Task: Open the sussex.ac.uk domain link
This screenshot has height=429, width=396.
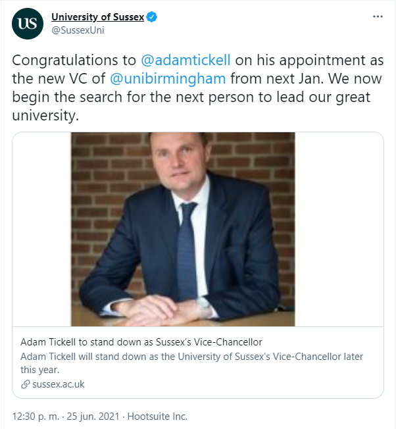Action: coord(59,384)
